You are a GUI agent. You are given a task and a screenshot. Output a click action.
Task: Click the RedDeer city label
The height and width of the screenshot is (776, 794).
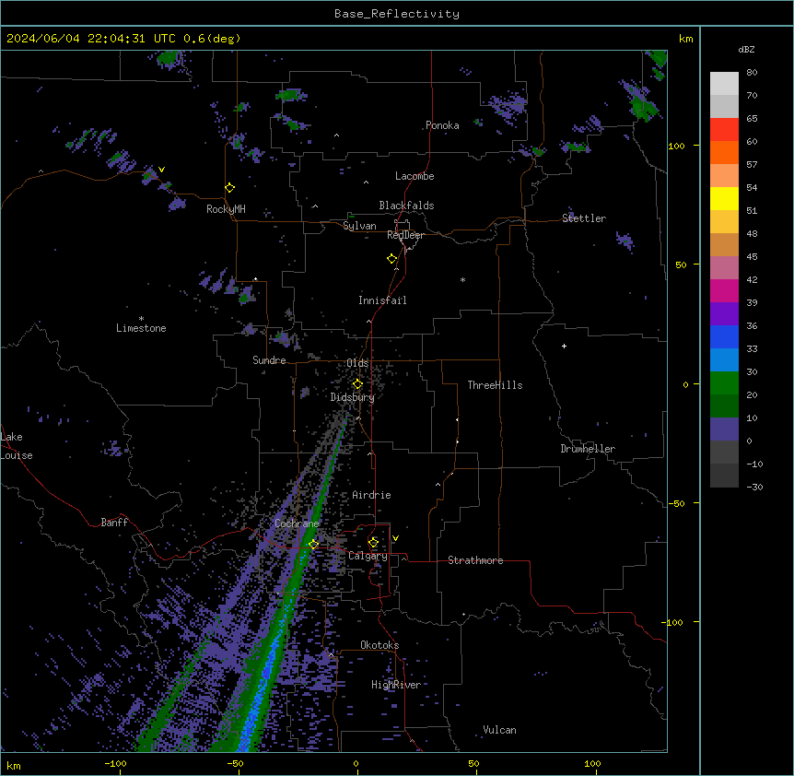click(405, 235)
